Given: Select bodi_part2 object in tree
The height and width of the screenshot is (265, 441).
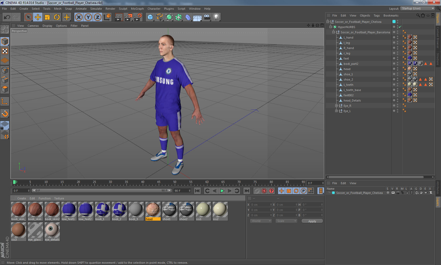Looking at the screenshot, I should pyautogui.click(x=351, y=64).
